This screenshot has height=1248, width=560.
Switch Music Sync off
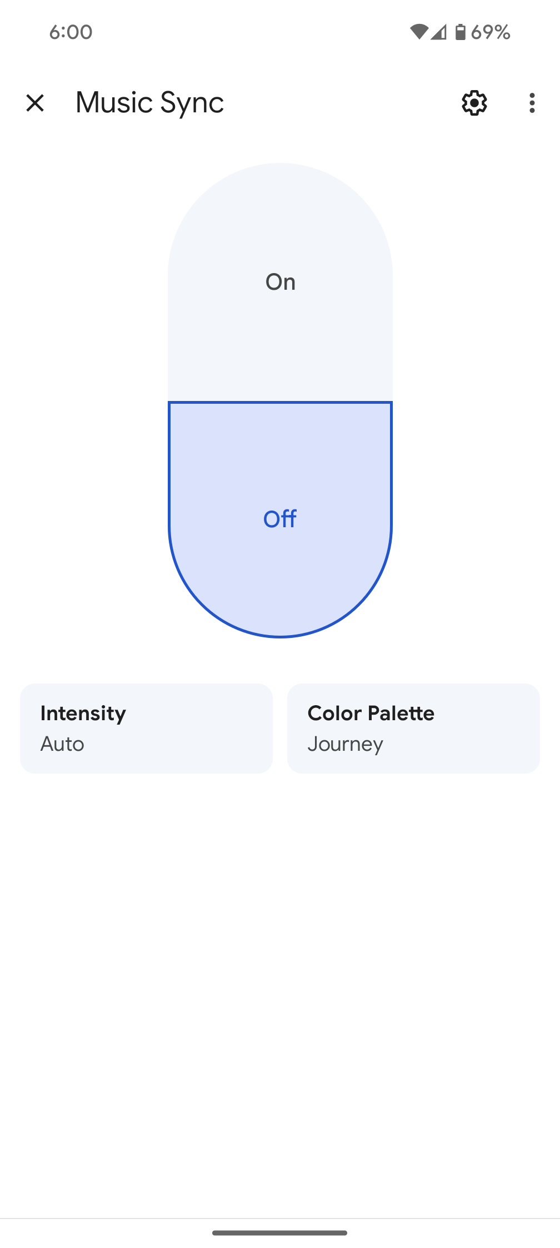(x=280, y=518)
